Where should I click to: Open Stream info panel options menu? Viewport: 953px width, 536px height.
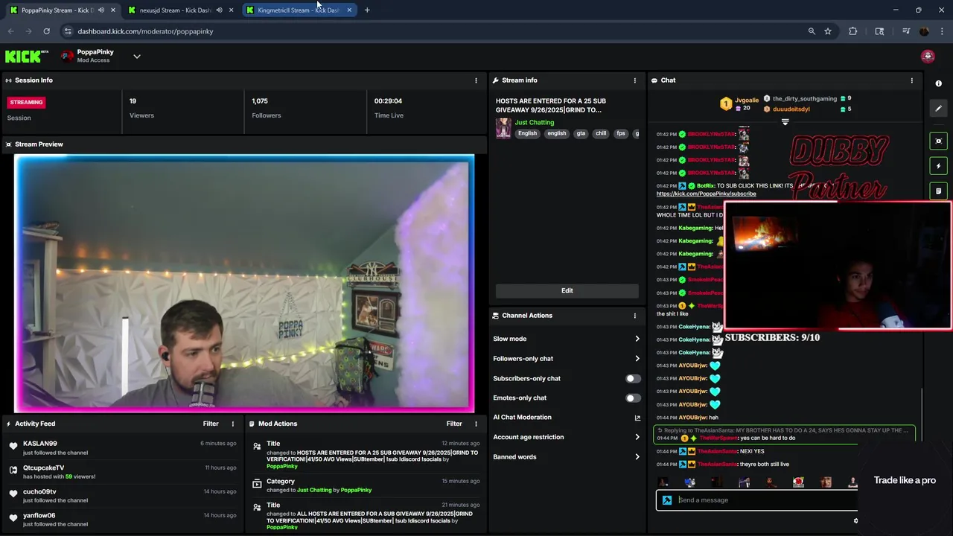coord(635,80)
